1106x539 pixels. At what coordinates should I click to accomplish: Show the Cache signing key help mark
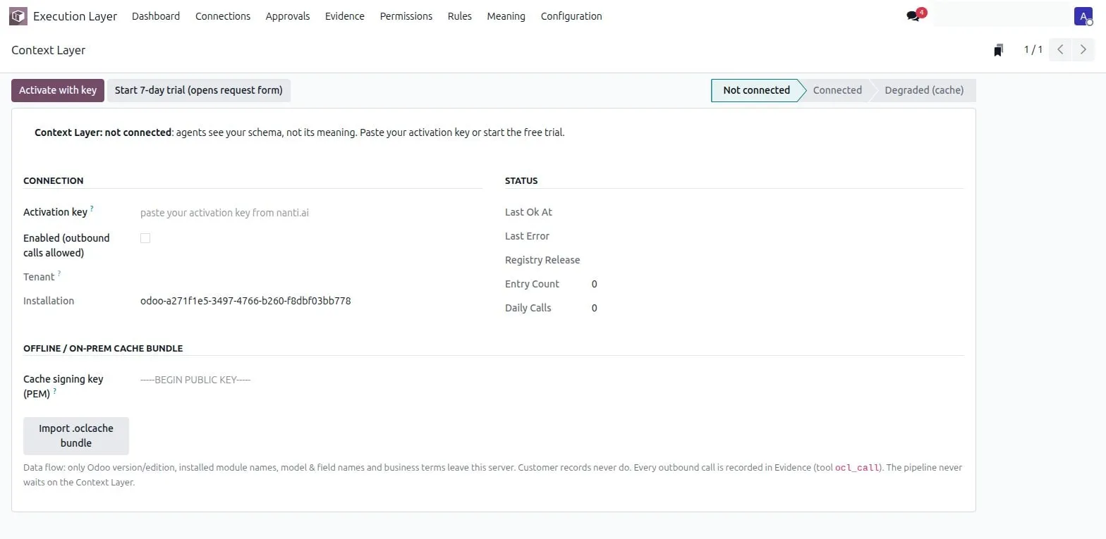(54, 390)
